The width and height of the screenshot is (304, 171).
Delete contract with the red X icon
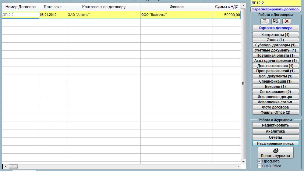(287, 21)
